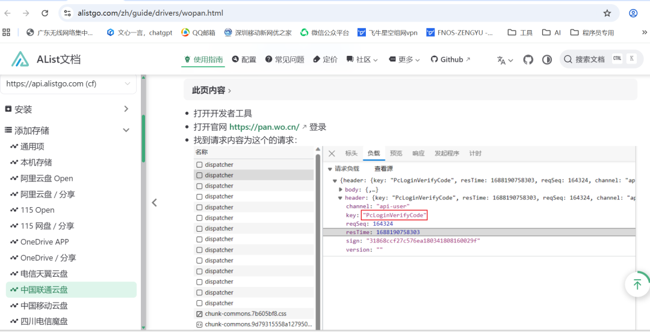
Task: Select 中国联通云盘 in sidebar
Action: click(x=71, y=289)
